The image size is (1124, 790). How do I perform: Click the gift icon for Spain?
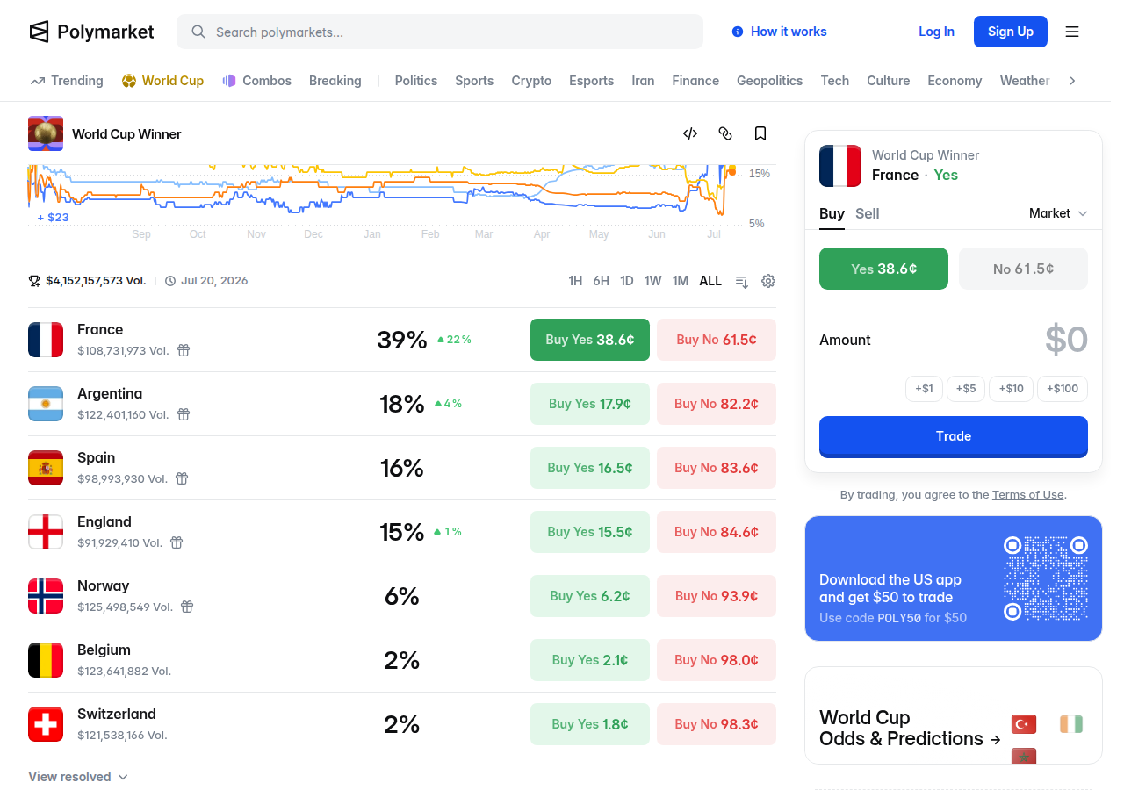pos(182,478)
